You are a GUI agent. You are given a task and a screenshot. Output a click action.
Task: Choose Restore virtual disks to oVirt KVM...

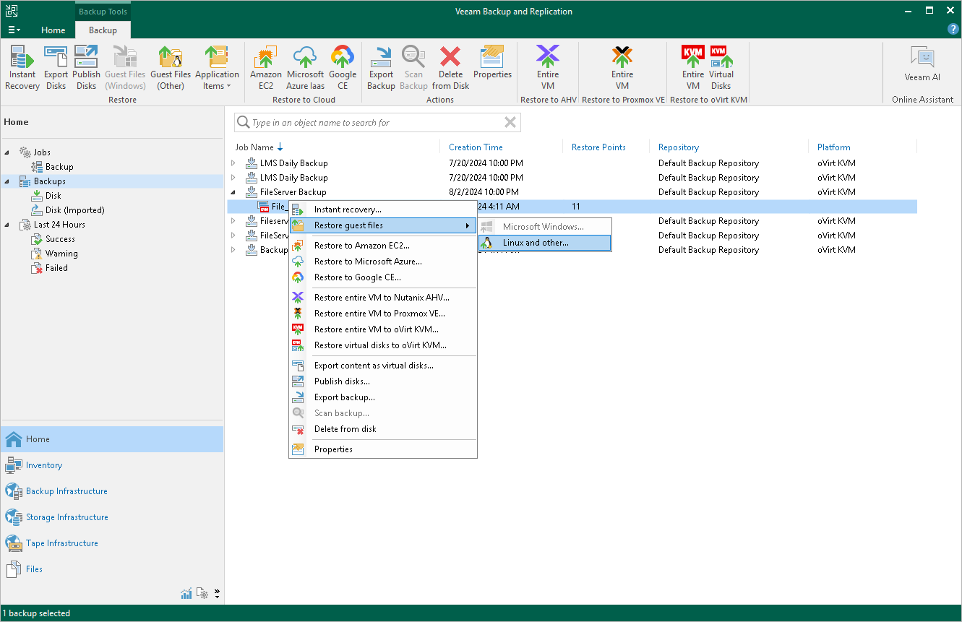383,345
